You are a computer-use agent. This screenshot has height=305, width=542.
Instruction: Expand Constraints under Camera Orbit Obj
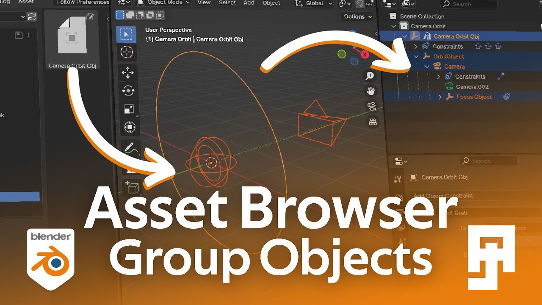coord(415,47)
